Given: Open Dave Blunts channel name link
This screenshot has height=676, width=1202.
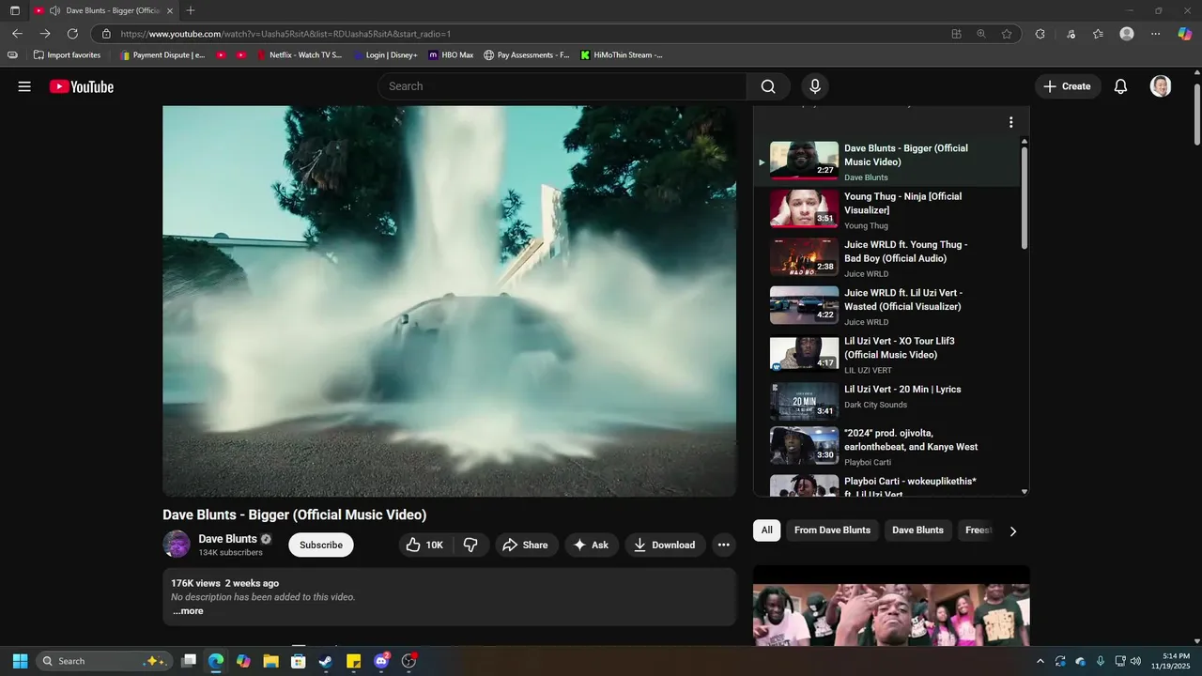Looking at the screenshot, I should click(x=227, y=539).
